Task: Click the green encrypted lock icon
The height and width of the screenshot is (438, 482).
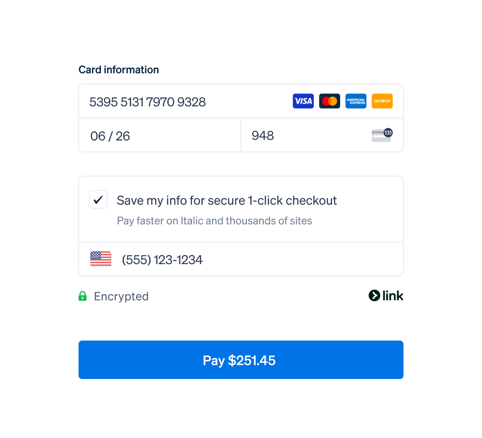Action: click(x=83, y=296)
